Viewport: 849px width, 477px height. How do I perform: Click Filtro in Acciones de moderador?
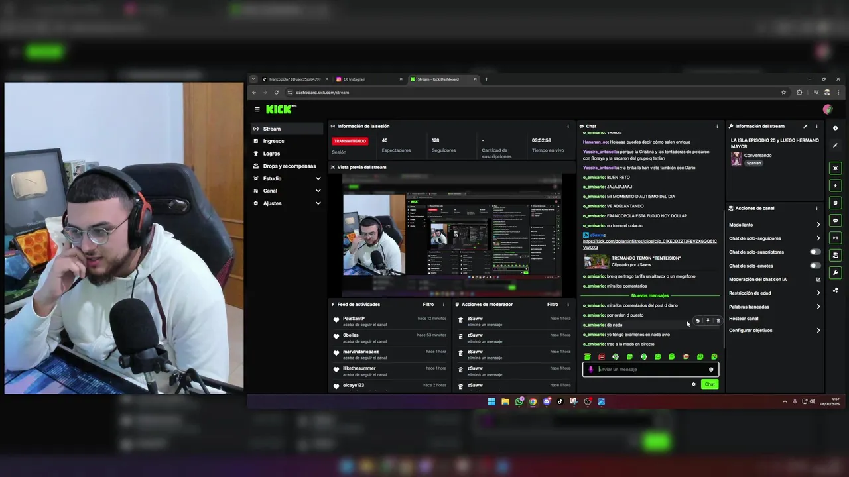553,305
